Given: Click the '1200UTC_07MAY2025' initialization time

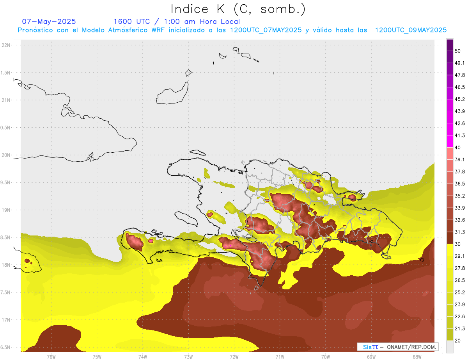Looking at the screenshot, I should click(266, 30).
